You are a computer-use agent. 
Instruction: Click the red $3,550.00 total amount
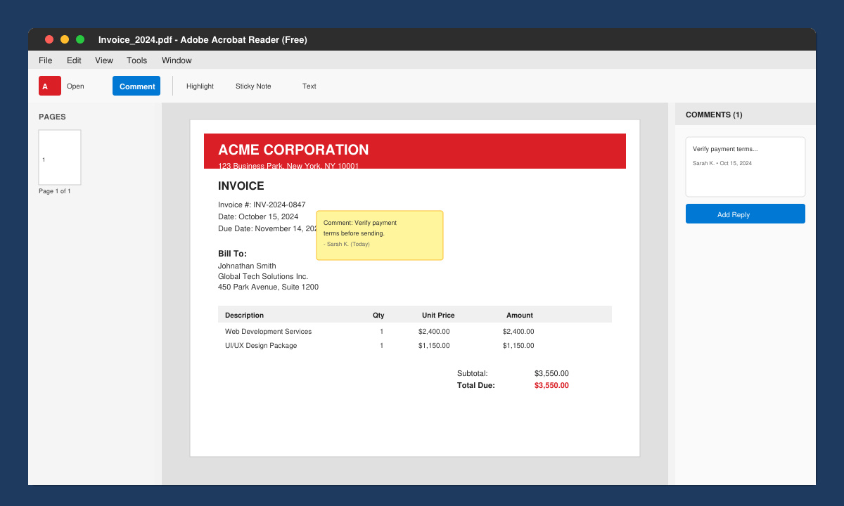(x=551, y=385)
